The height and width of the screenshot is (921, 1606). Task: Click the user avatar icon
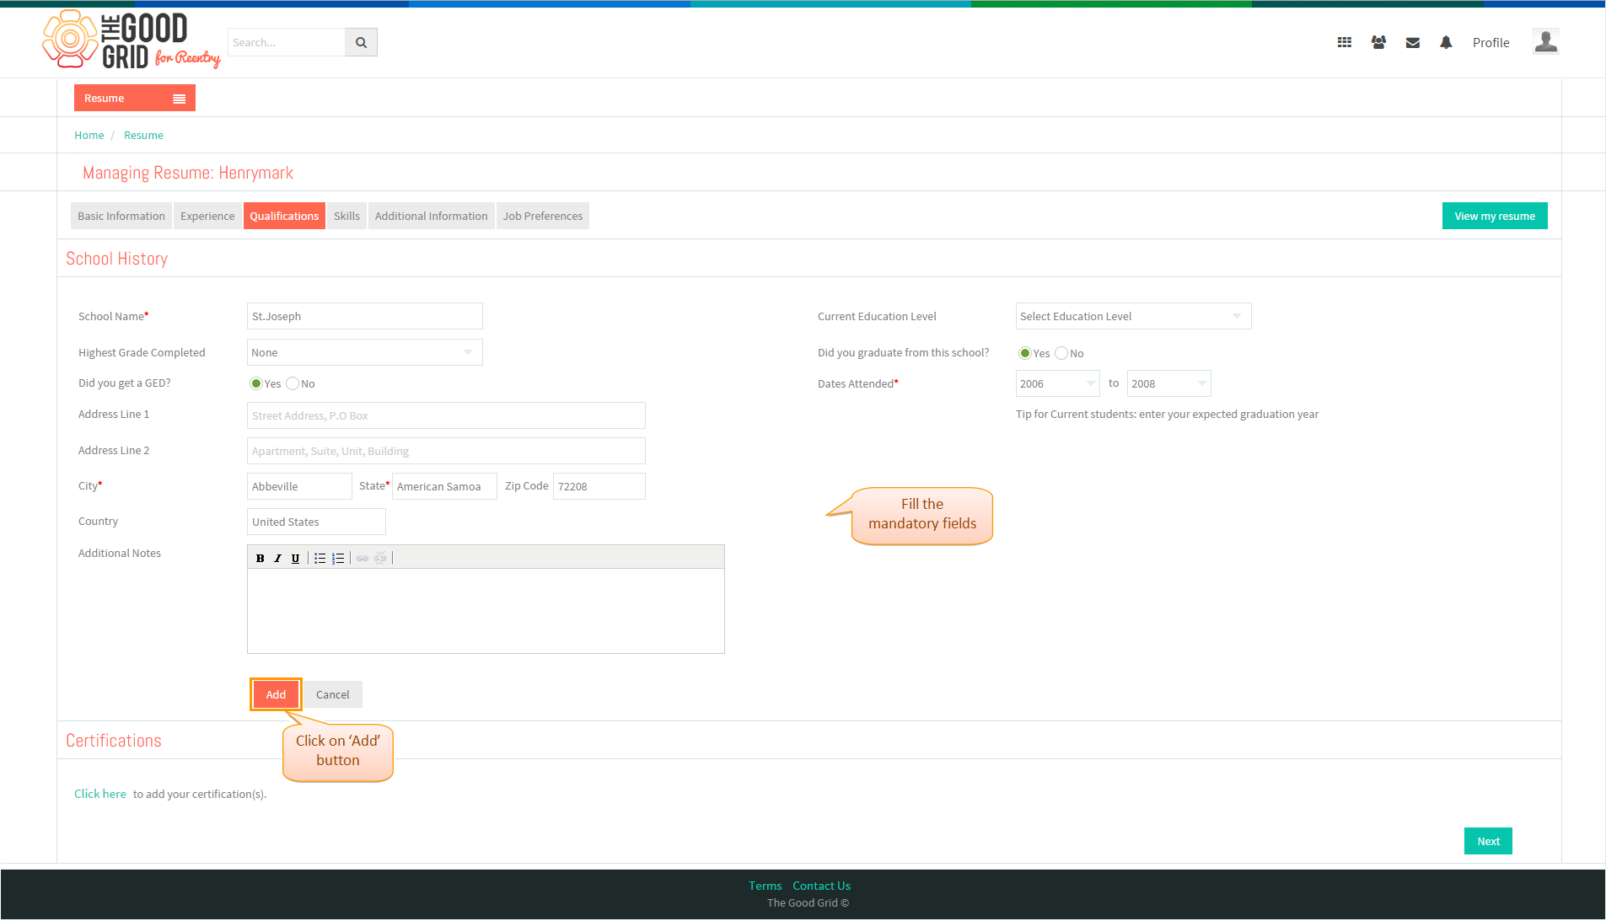[1545, 41]
